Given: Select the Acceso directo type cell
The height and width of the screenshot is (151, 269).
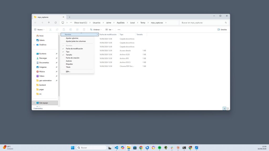Looking at the screenshot, I should (x=125, y=51).
